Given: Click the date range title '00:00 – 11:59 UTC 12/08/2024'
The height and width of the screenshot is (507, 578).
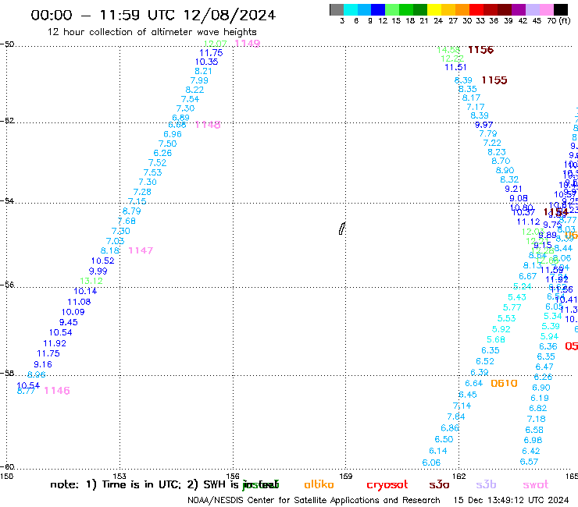Looking at the screenshot, I should (153, 15).
